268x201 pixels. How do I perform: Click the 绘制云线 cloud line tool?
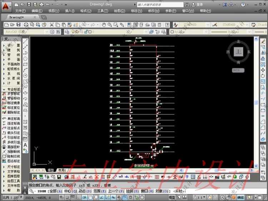11,156
